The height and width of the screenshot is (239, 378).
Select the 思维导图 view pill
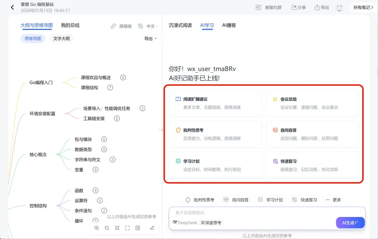click(33, 38)
